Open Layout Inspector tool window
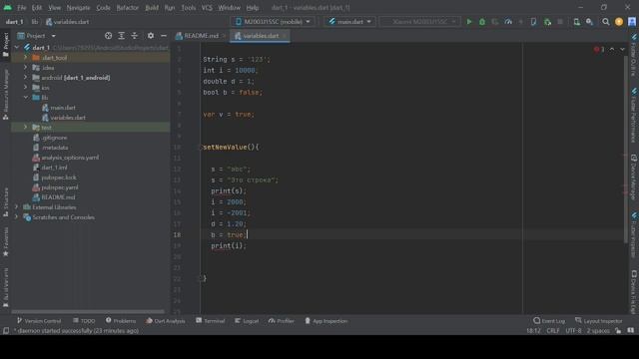Viewport: 639px width, 359px height. [x=599, y=321]
